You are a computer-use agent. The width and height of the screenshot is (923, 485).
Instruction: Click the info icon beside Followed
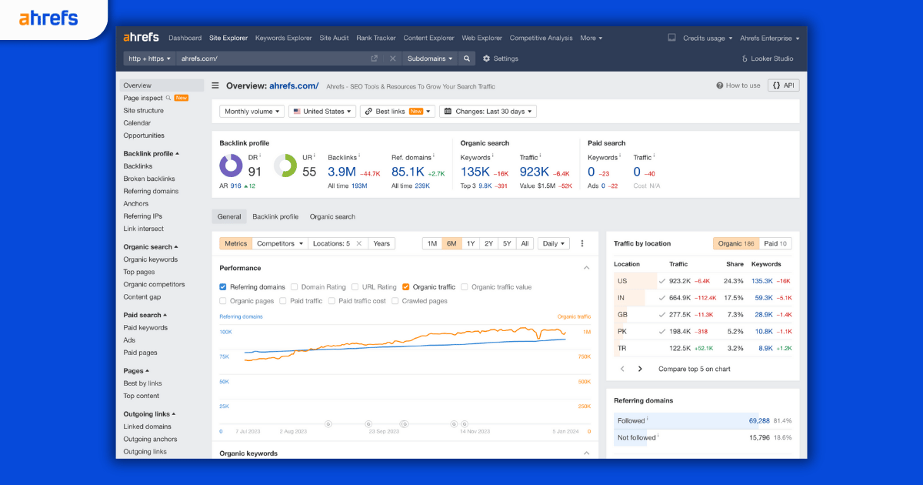648,420
